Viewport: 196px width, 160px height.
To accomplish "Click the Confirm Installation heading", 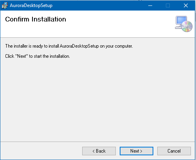I will [x=36, y=19].
